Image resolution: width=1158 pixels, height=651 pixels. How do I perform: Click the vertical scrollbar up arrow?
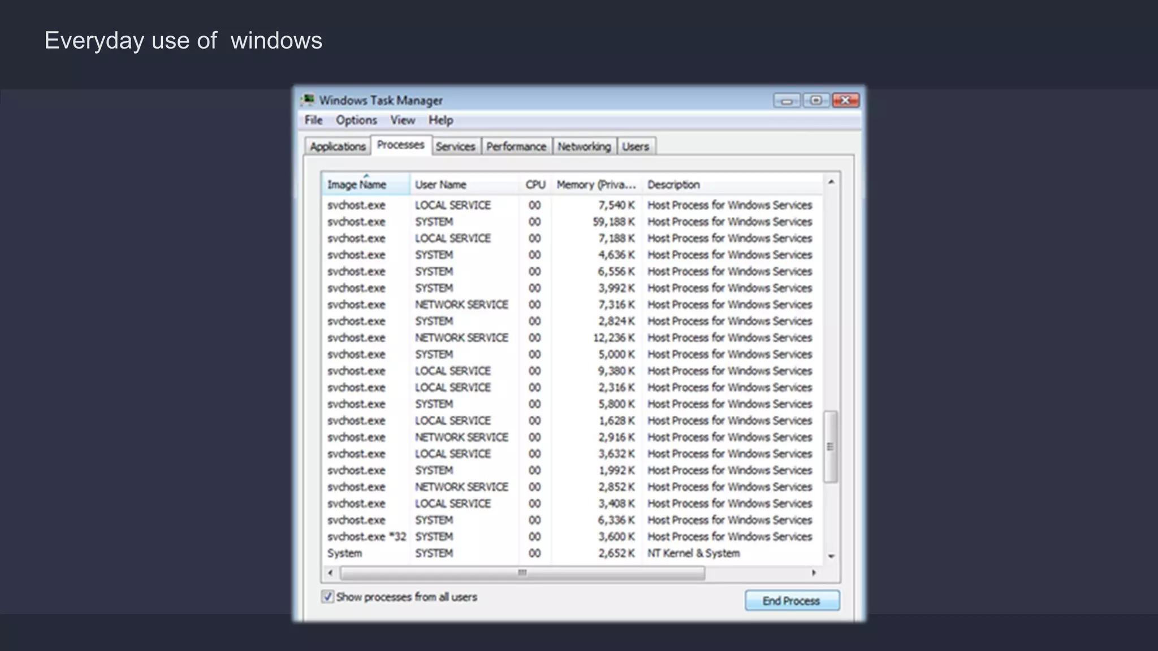[x=831, y=182]
